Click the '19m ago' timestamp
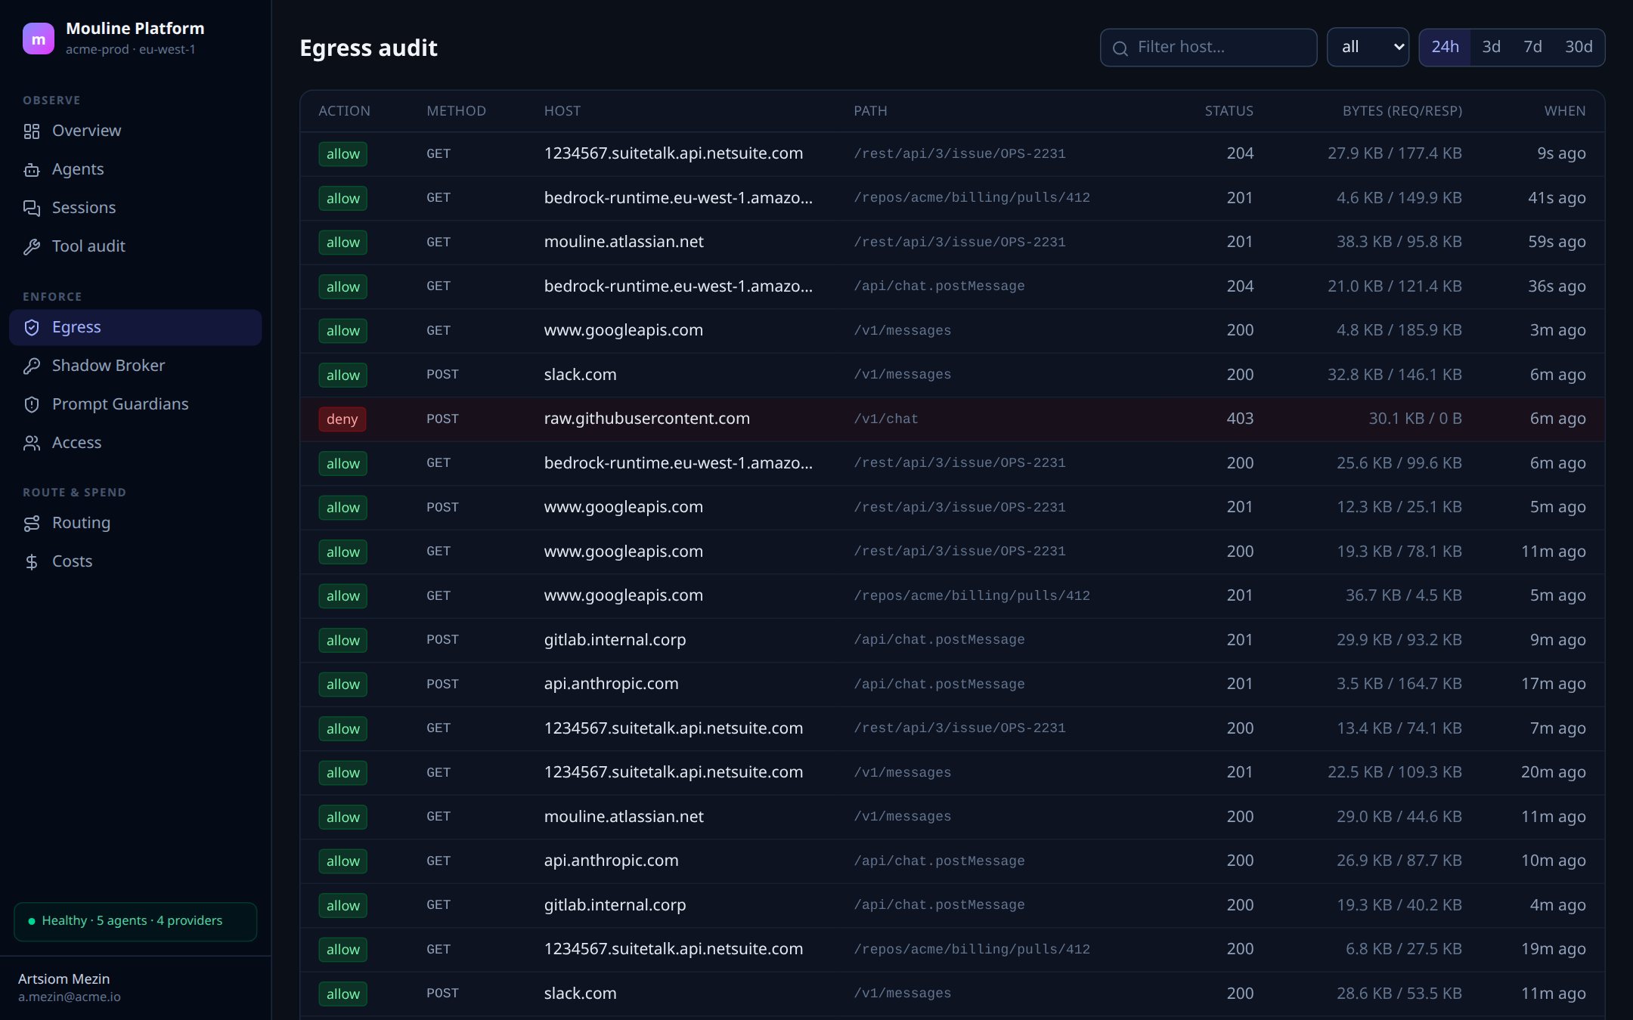Screen dimensions: 1633x1020 click(x=1554, y=949)
